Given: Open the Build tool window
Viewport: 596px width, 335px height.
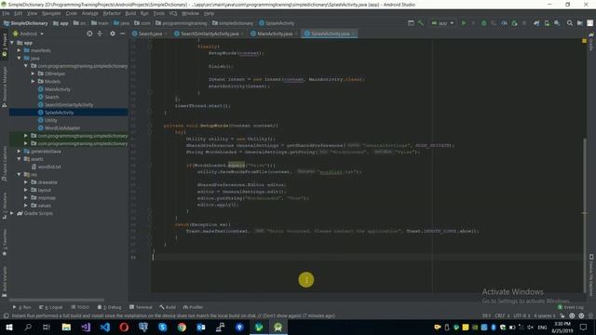Looking at the screenshot, I should click(168, 307).
